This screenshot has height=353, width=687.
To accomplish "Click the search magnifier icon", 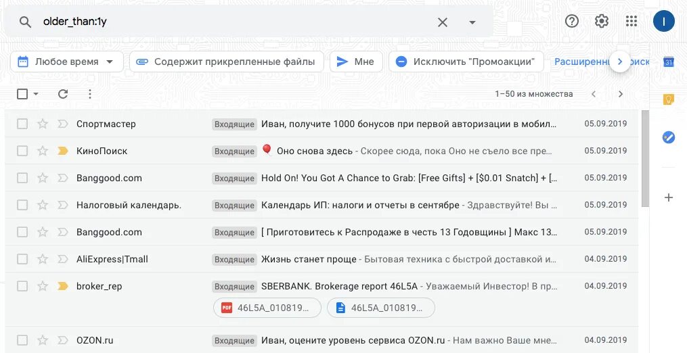I will (25, 22).
